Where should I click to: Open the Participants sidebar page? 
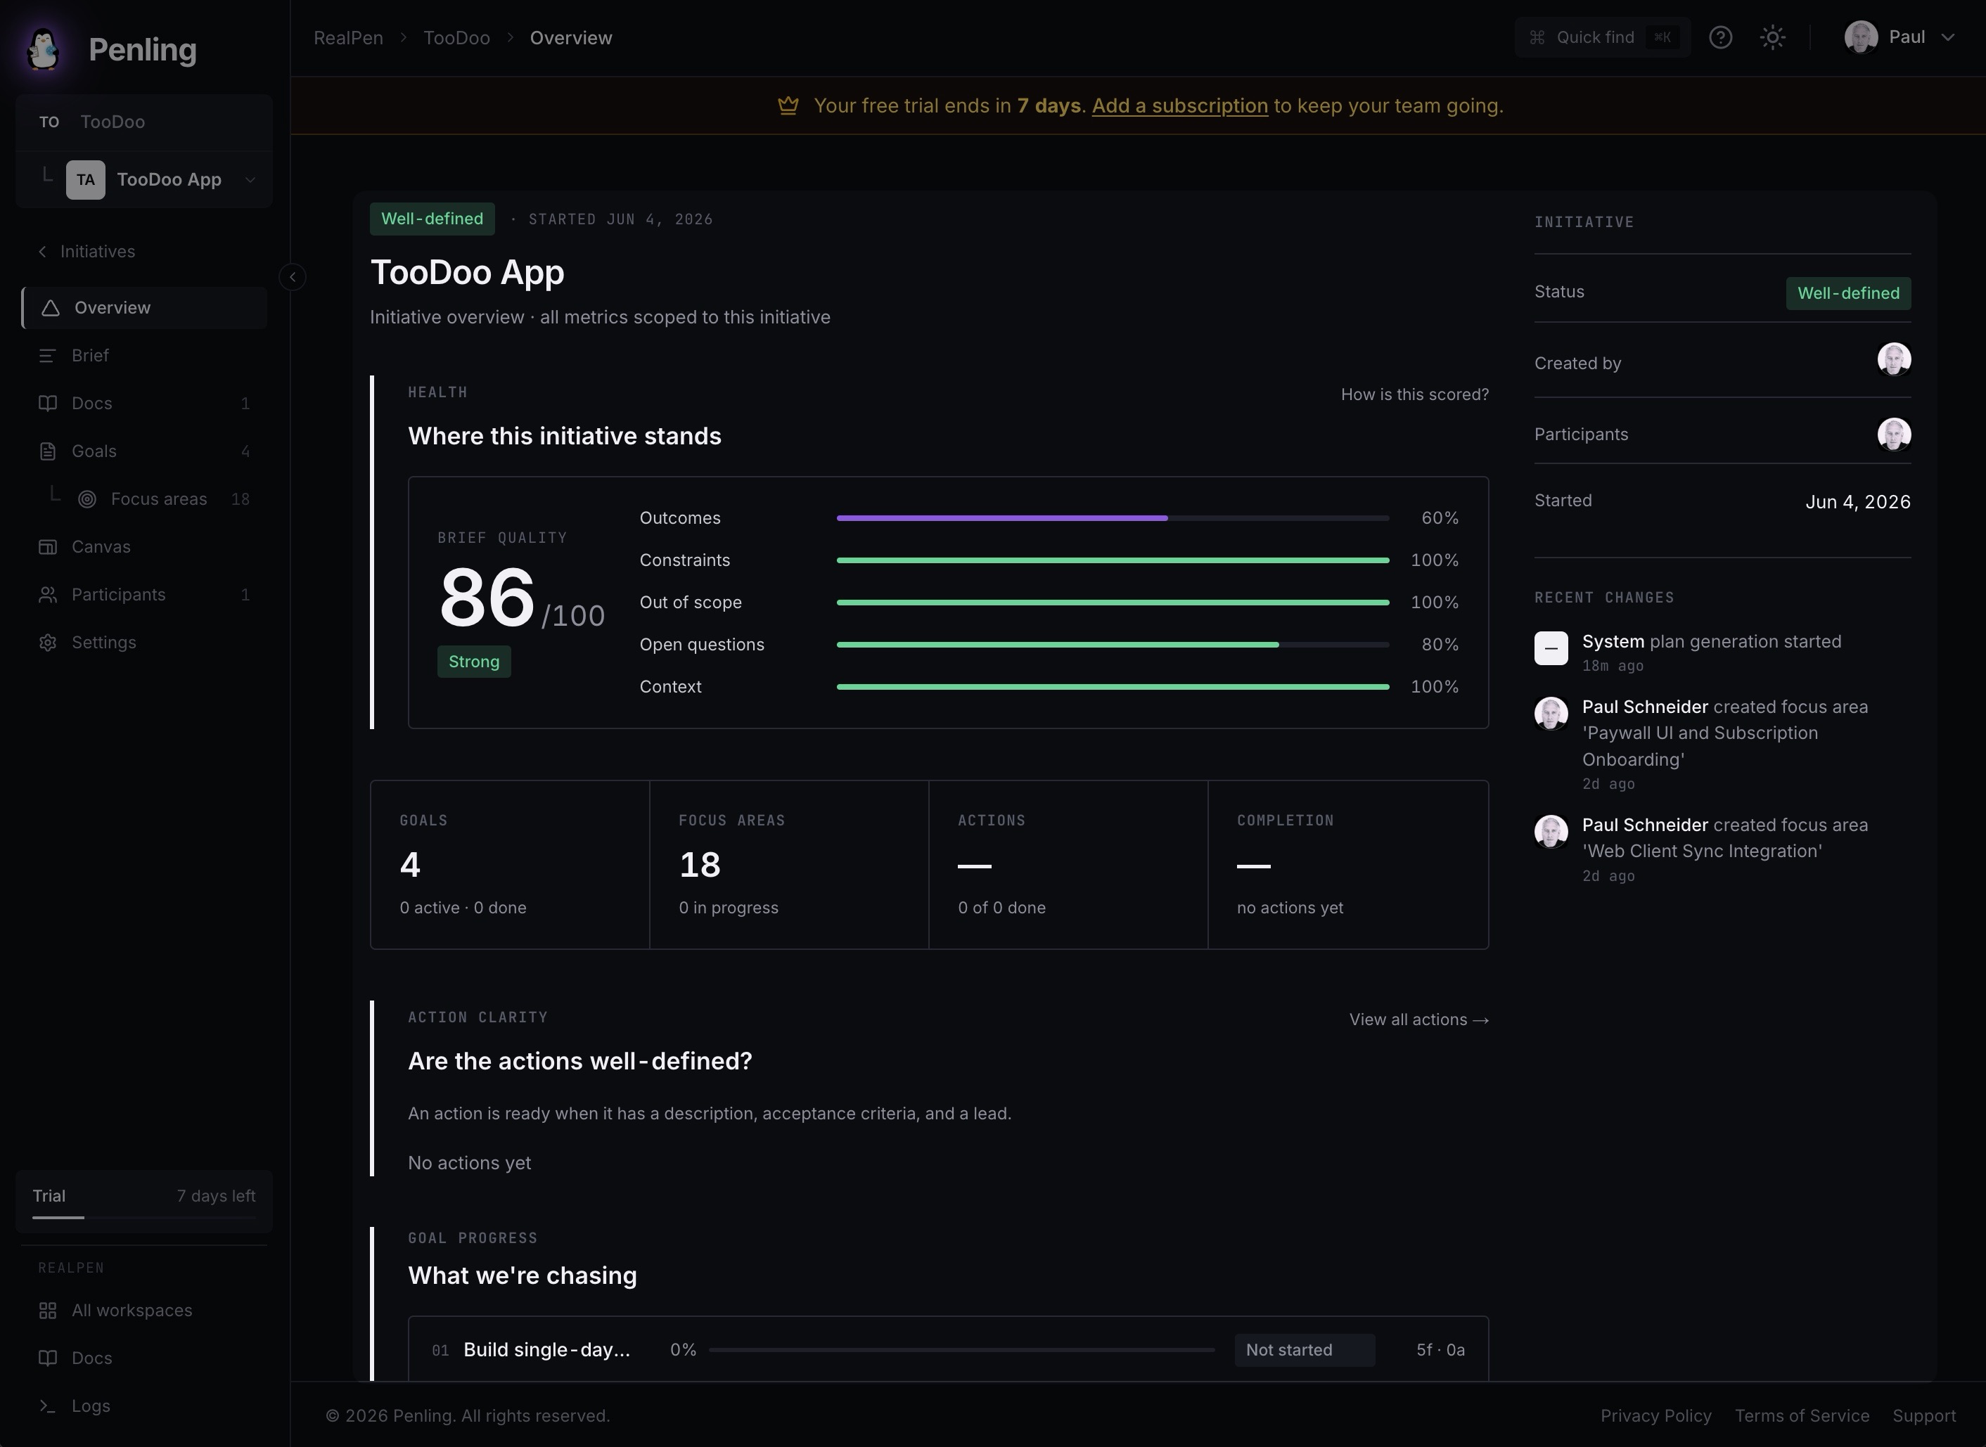pos(145,595)
